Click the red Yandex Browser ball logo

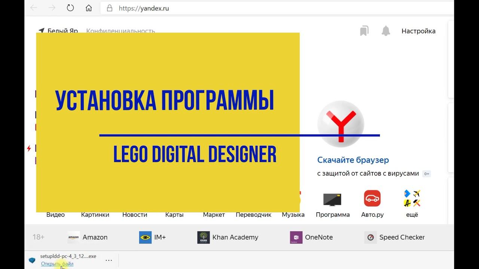tap(341, 124)
